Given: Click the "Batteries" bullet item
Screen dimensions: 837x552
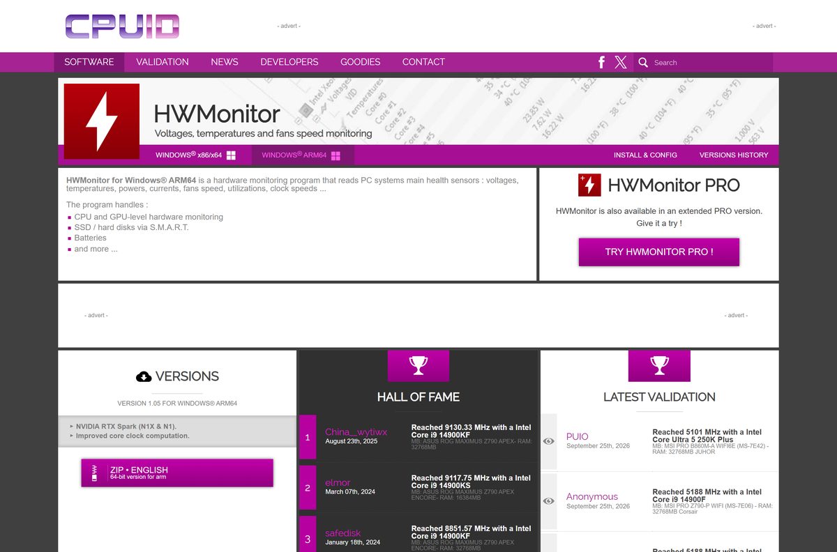Looking at the screenshot, I should point(90,238).
